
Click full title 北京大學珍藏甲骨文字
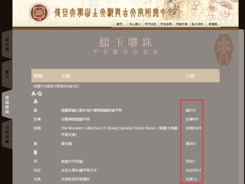coord(79,170)
